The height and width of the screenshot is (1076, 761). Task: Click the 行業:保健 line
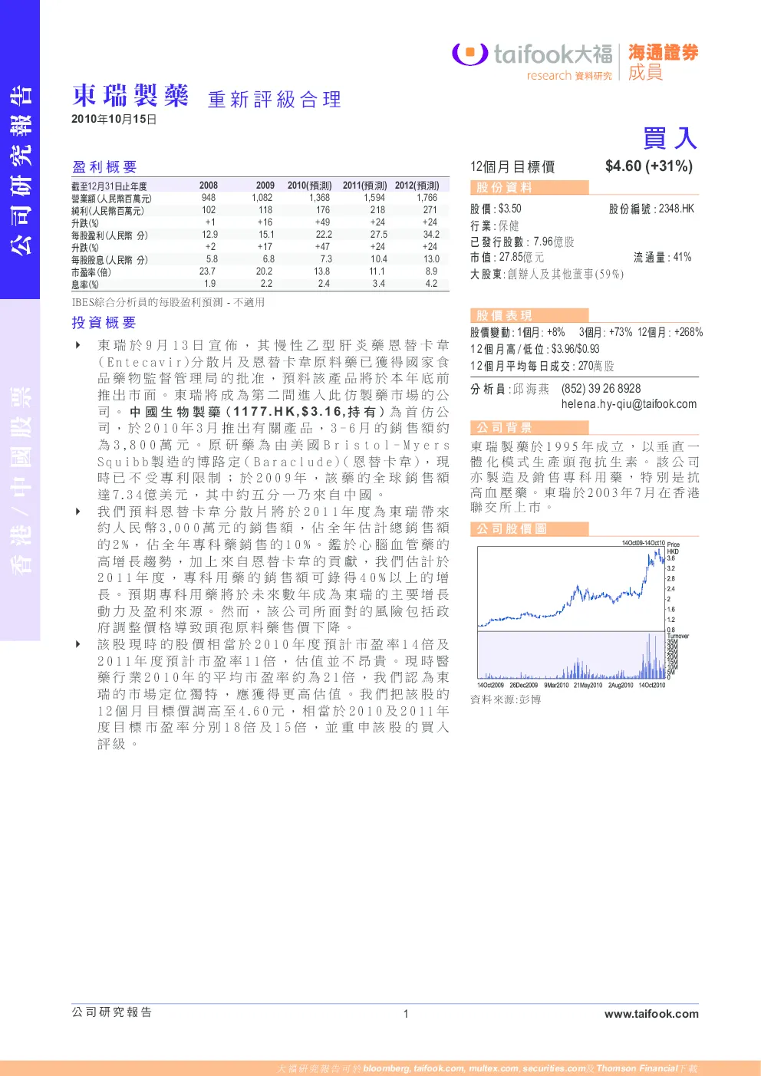pyautogui.click(x=495, y=225)
